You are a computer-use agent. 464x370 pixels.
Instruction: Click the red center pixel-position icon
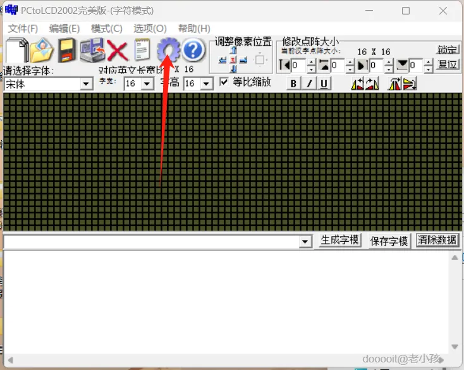233,60
